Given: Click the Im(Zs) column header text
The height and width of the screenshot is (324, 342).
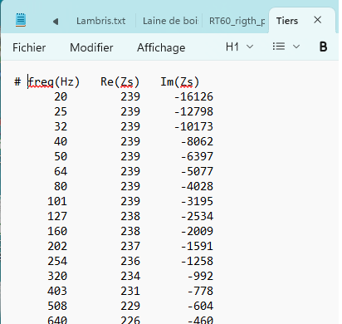Looking at the screenshot, I should coord(180,82).
